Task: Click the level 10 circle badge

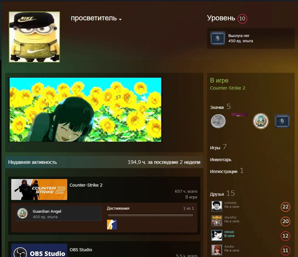Action: [242, 19]
